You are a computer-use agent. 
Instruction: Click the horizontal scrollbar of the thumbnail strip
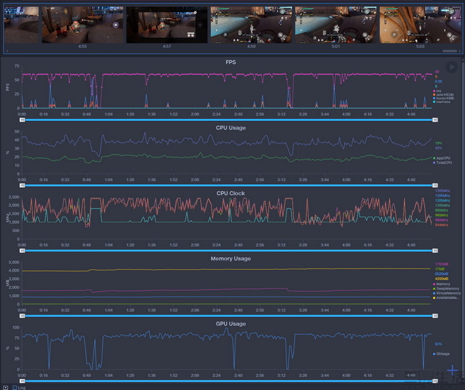point(449,51)
